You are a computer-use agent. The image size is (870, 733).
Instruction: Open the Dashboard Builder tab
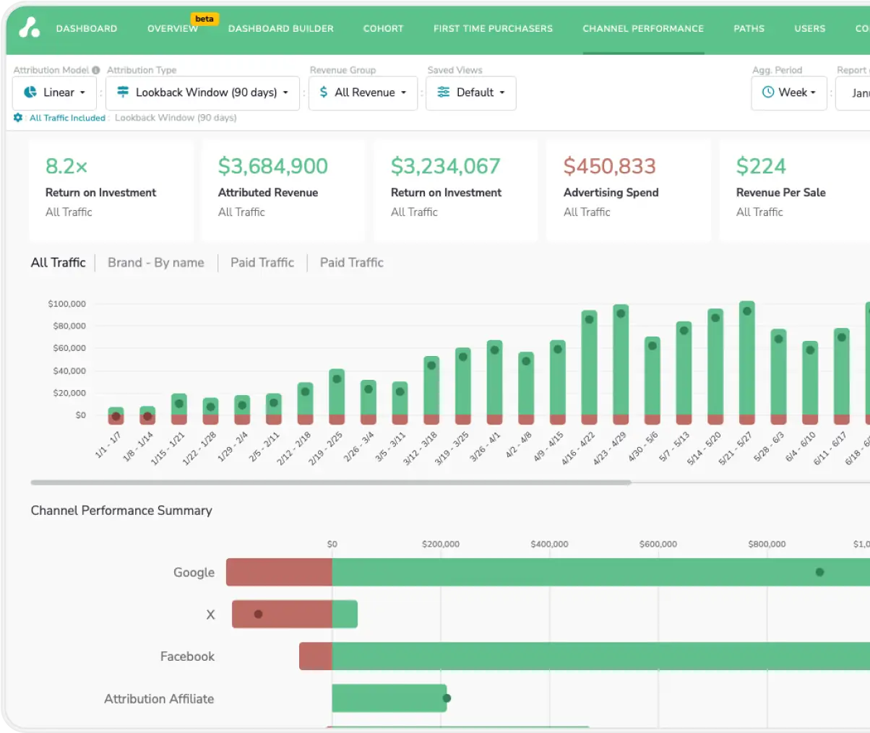tap(281, 29)
